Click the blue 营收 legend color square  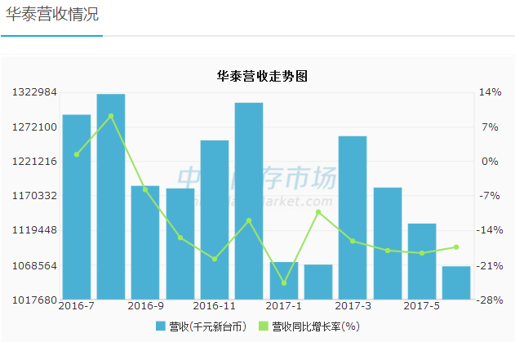click(x=160, y=326)
